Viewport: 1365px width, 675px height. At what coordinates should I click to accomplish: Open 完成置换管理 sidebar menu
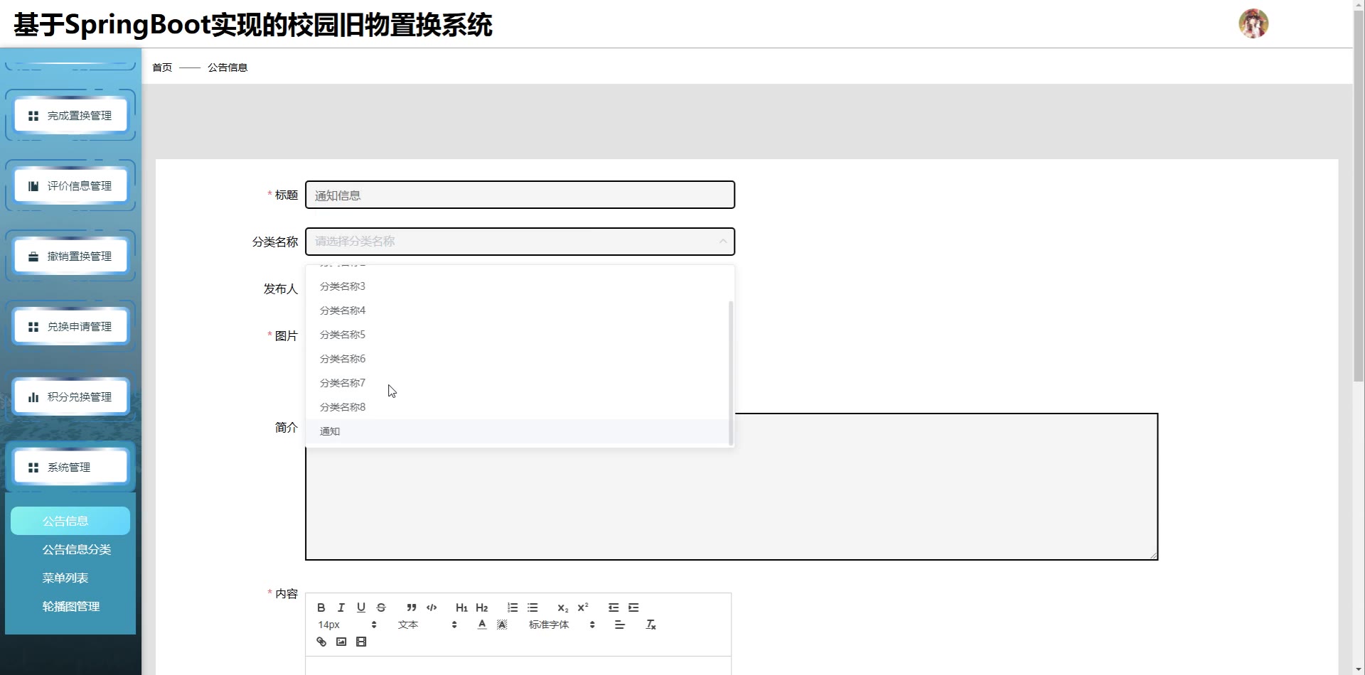[x=70, y=115]
